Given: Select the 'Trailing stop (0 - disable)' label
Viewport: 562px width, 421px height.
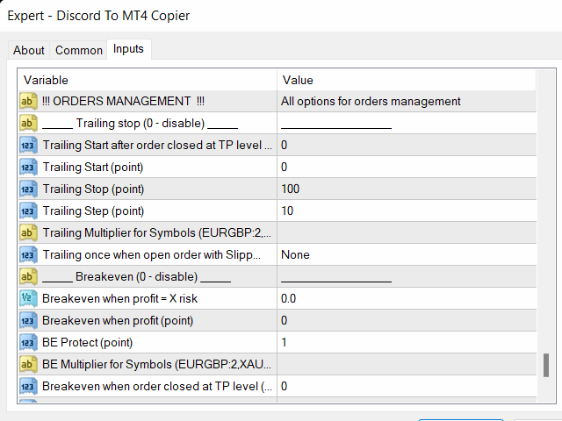Looking at the screenshot, I should click(x=140, y=124).
